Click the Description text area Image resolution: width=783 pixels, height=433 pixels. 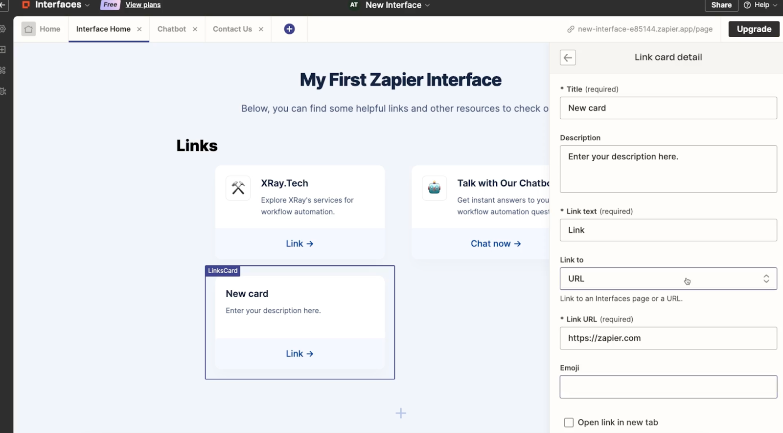pos(668,169)
